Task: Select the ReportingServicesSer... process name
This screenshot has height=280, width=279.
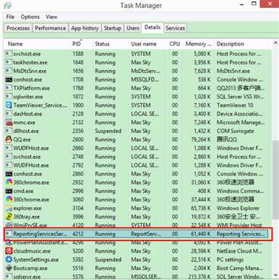Action: pyautogui.click(x=40, y=234)
